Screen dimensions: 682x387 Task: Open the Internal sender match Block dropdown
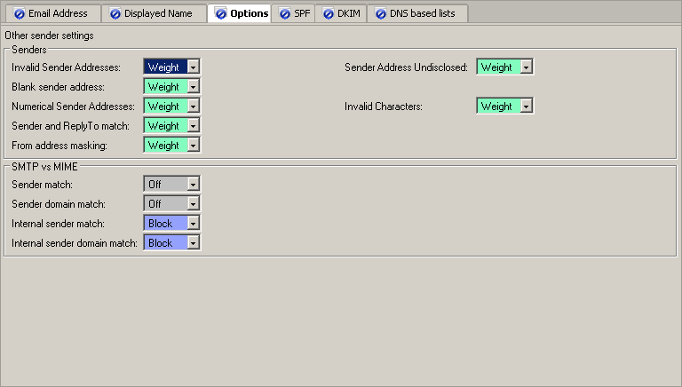[193, 224]
